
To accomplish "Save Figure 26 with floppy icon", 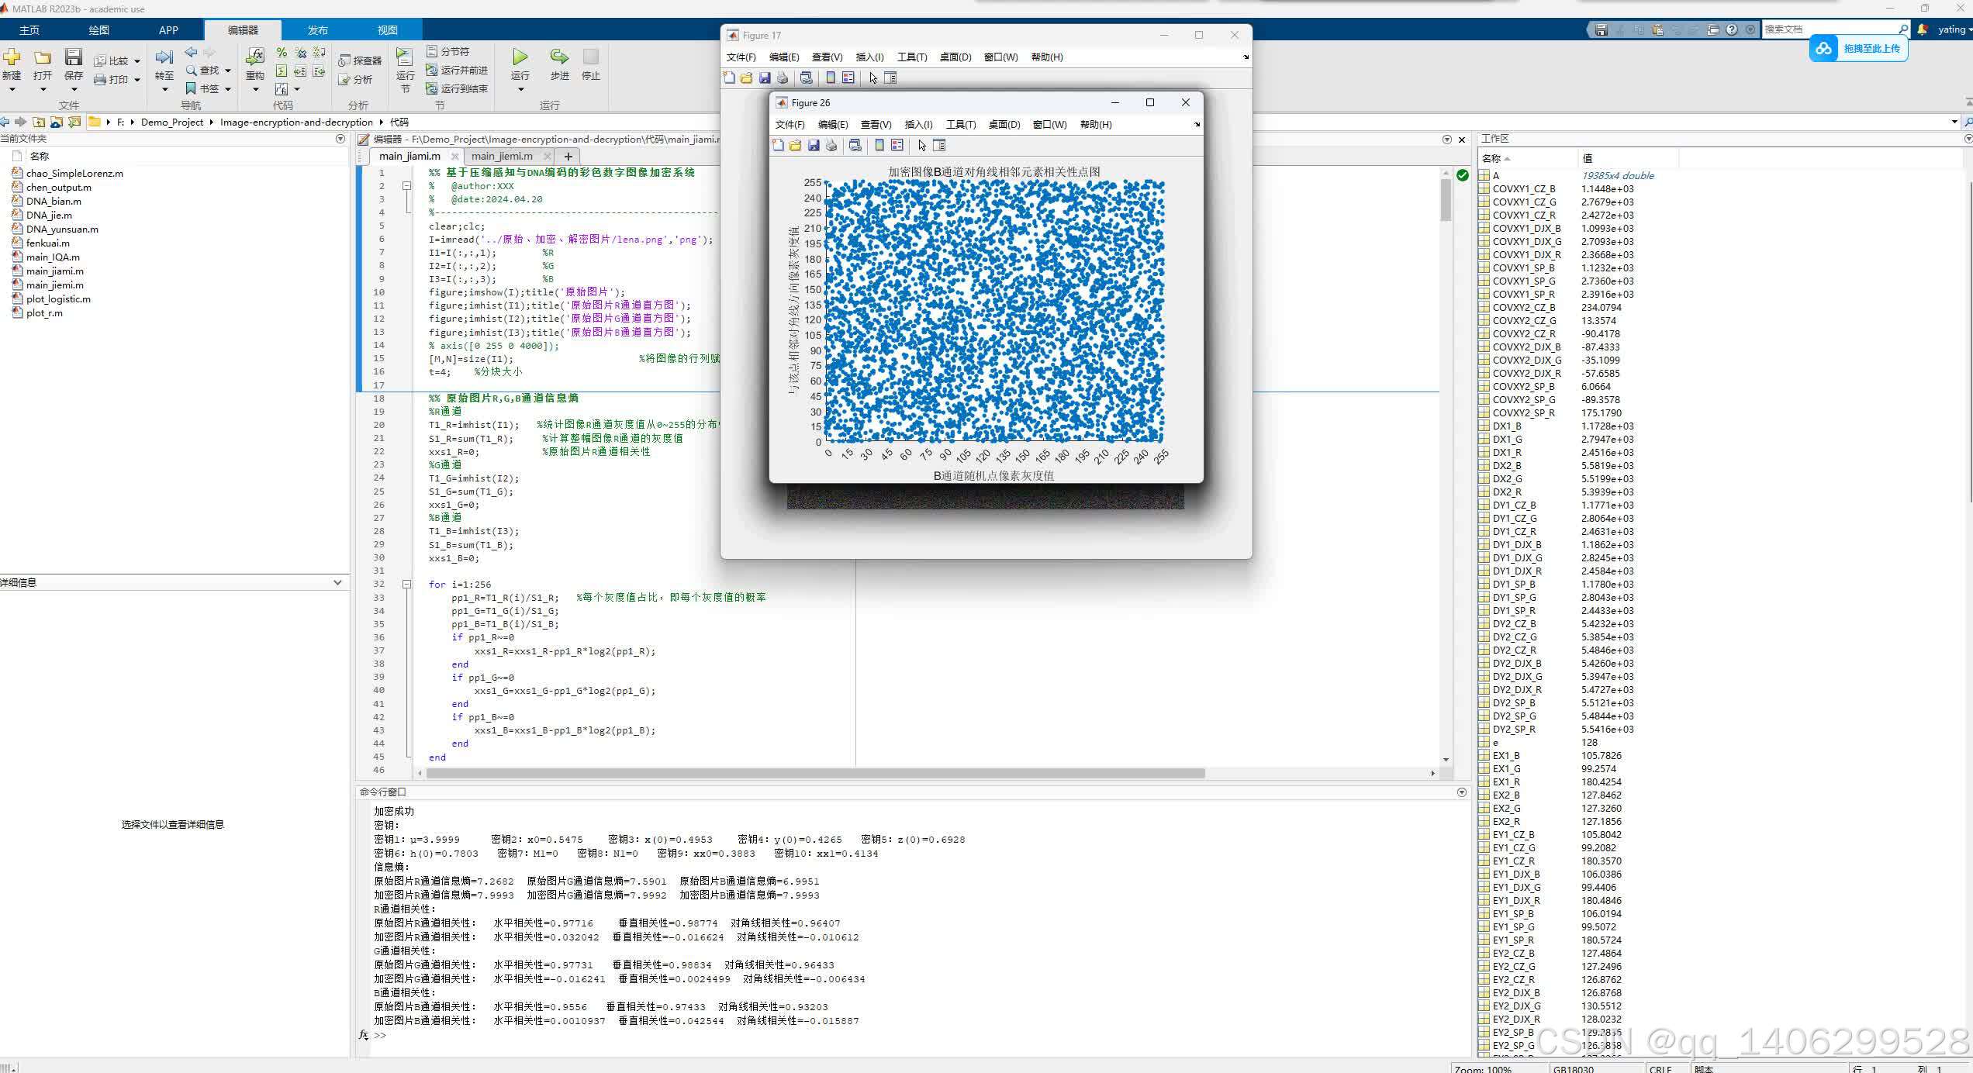I will point(814,145).
